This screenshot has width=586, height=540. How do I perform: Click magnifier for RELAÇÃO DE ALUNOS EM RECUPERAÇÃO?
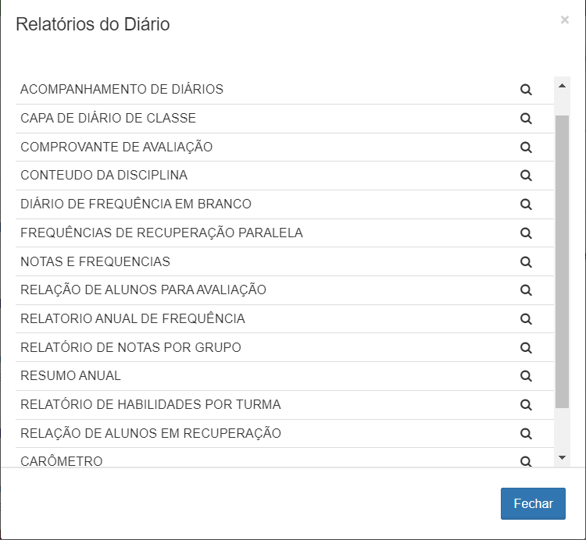click(526, 433)
